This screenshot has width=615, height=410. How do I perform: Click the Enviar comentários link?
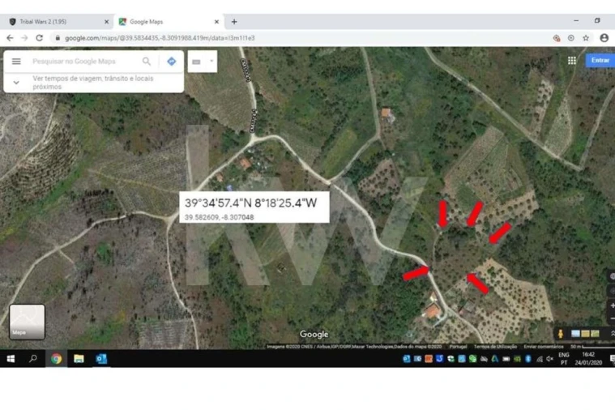543,347
